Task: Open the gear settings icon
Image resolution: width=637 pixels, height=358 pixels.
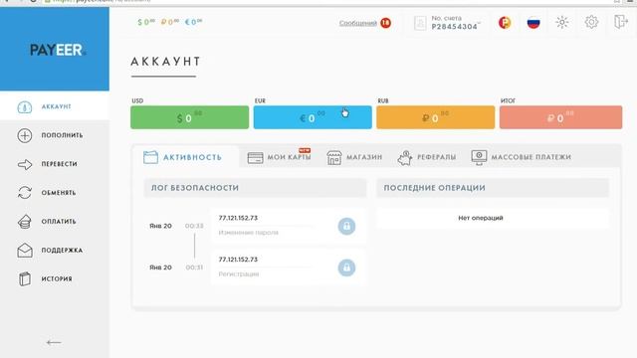Action: [x=591, y=22]
